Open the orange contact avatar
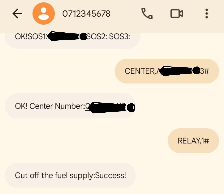 coord(43,13)
